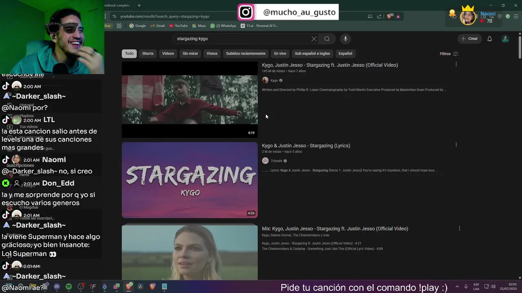This screenshot has width=522, height=293.
Task: Open title Stargazing ft. Justin Jesso (Official Video)
Action: tap(330, 65)
